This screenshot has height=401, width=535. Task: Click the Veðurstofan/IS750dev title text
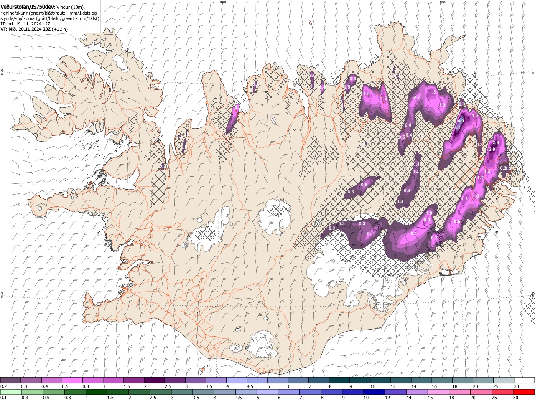tap(27, 7)
